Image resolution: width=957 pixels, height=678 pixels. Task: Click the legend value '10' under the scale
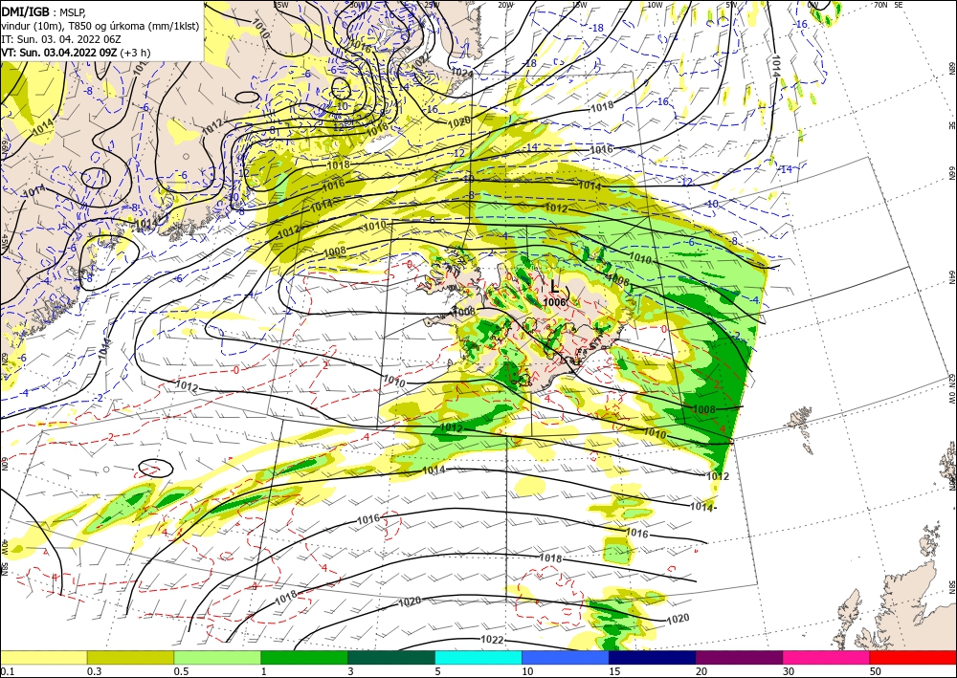[x=527, y=671]
